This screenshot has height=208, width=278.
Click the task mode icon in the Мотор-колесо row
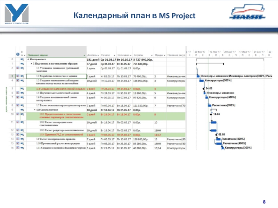coord(22,59)
